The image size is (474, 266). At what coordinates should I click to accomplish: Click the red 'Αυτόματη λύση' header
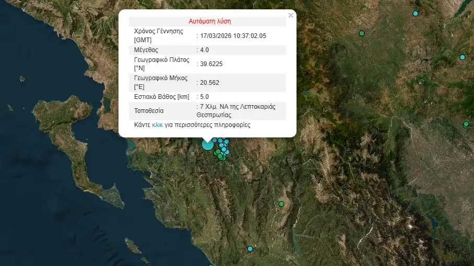click(209, 21)
